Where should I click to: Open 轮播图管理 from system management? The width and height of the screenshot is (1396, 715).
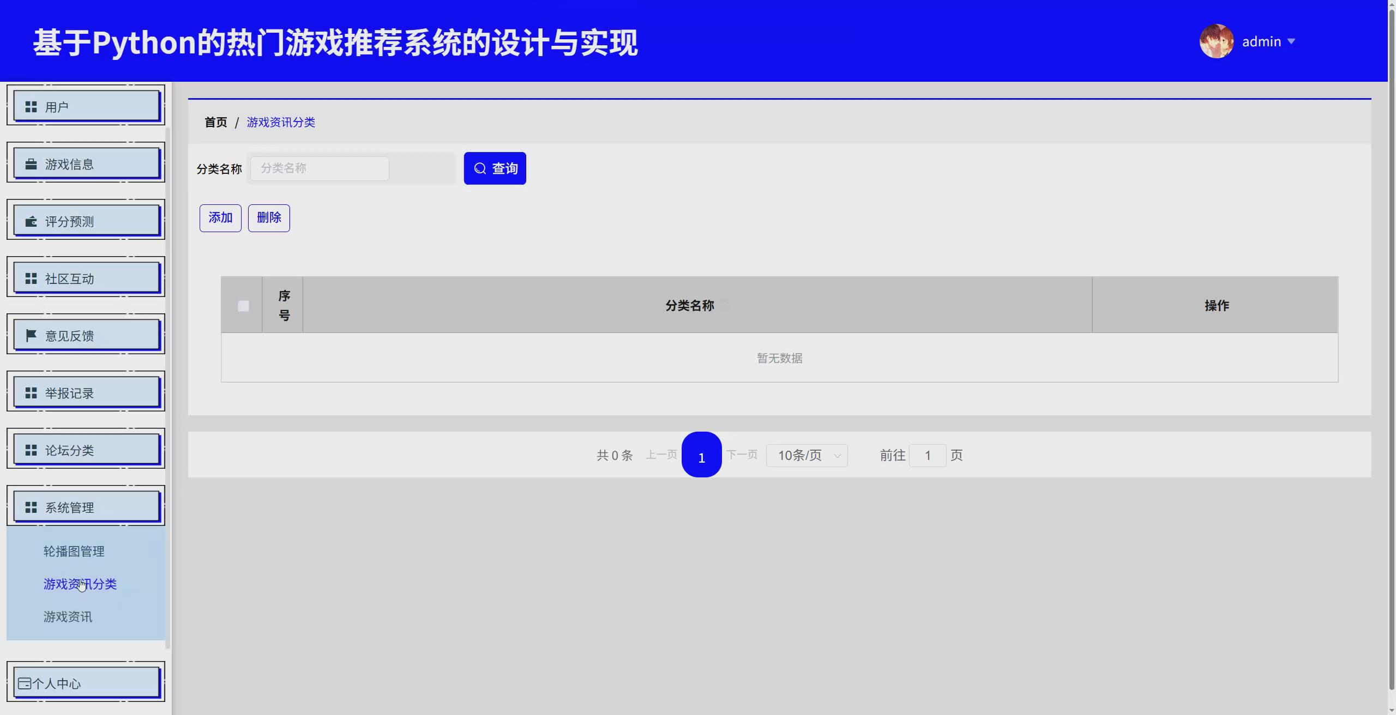pos(74,550)
